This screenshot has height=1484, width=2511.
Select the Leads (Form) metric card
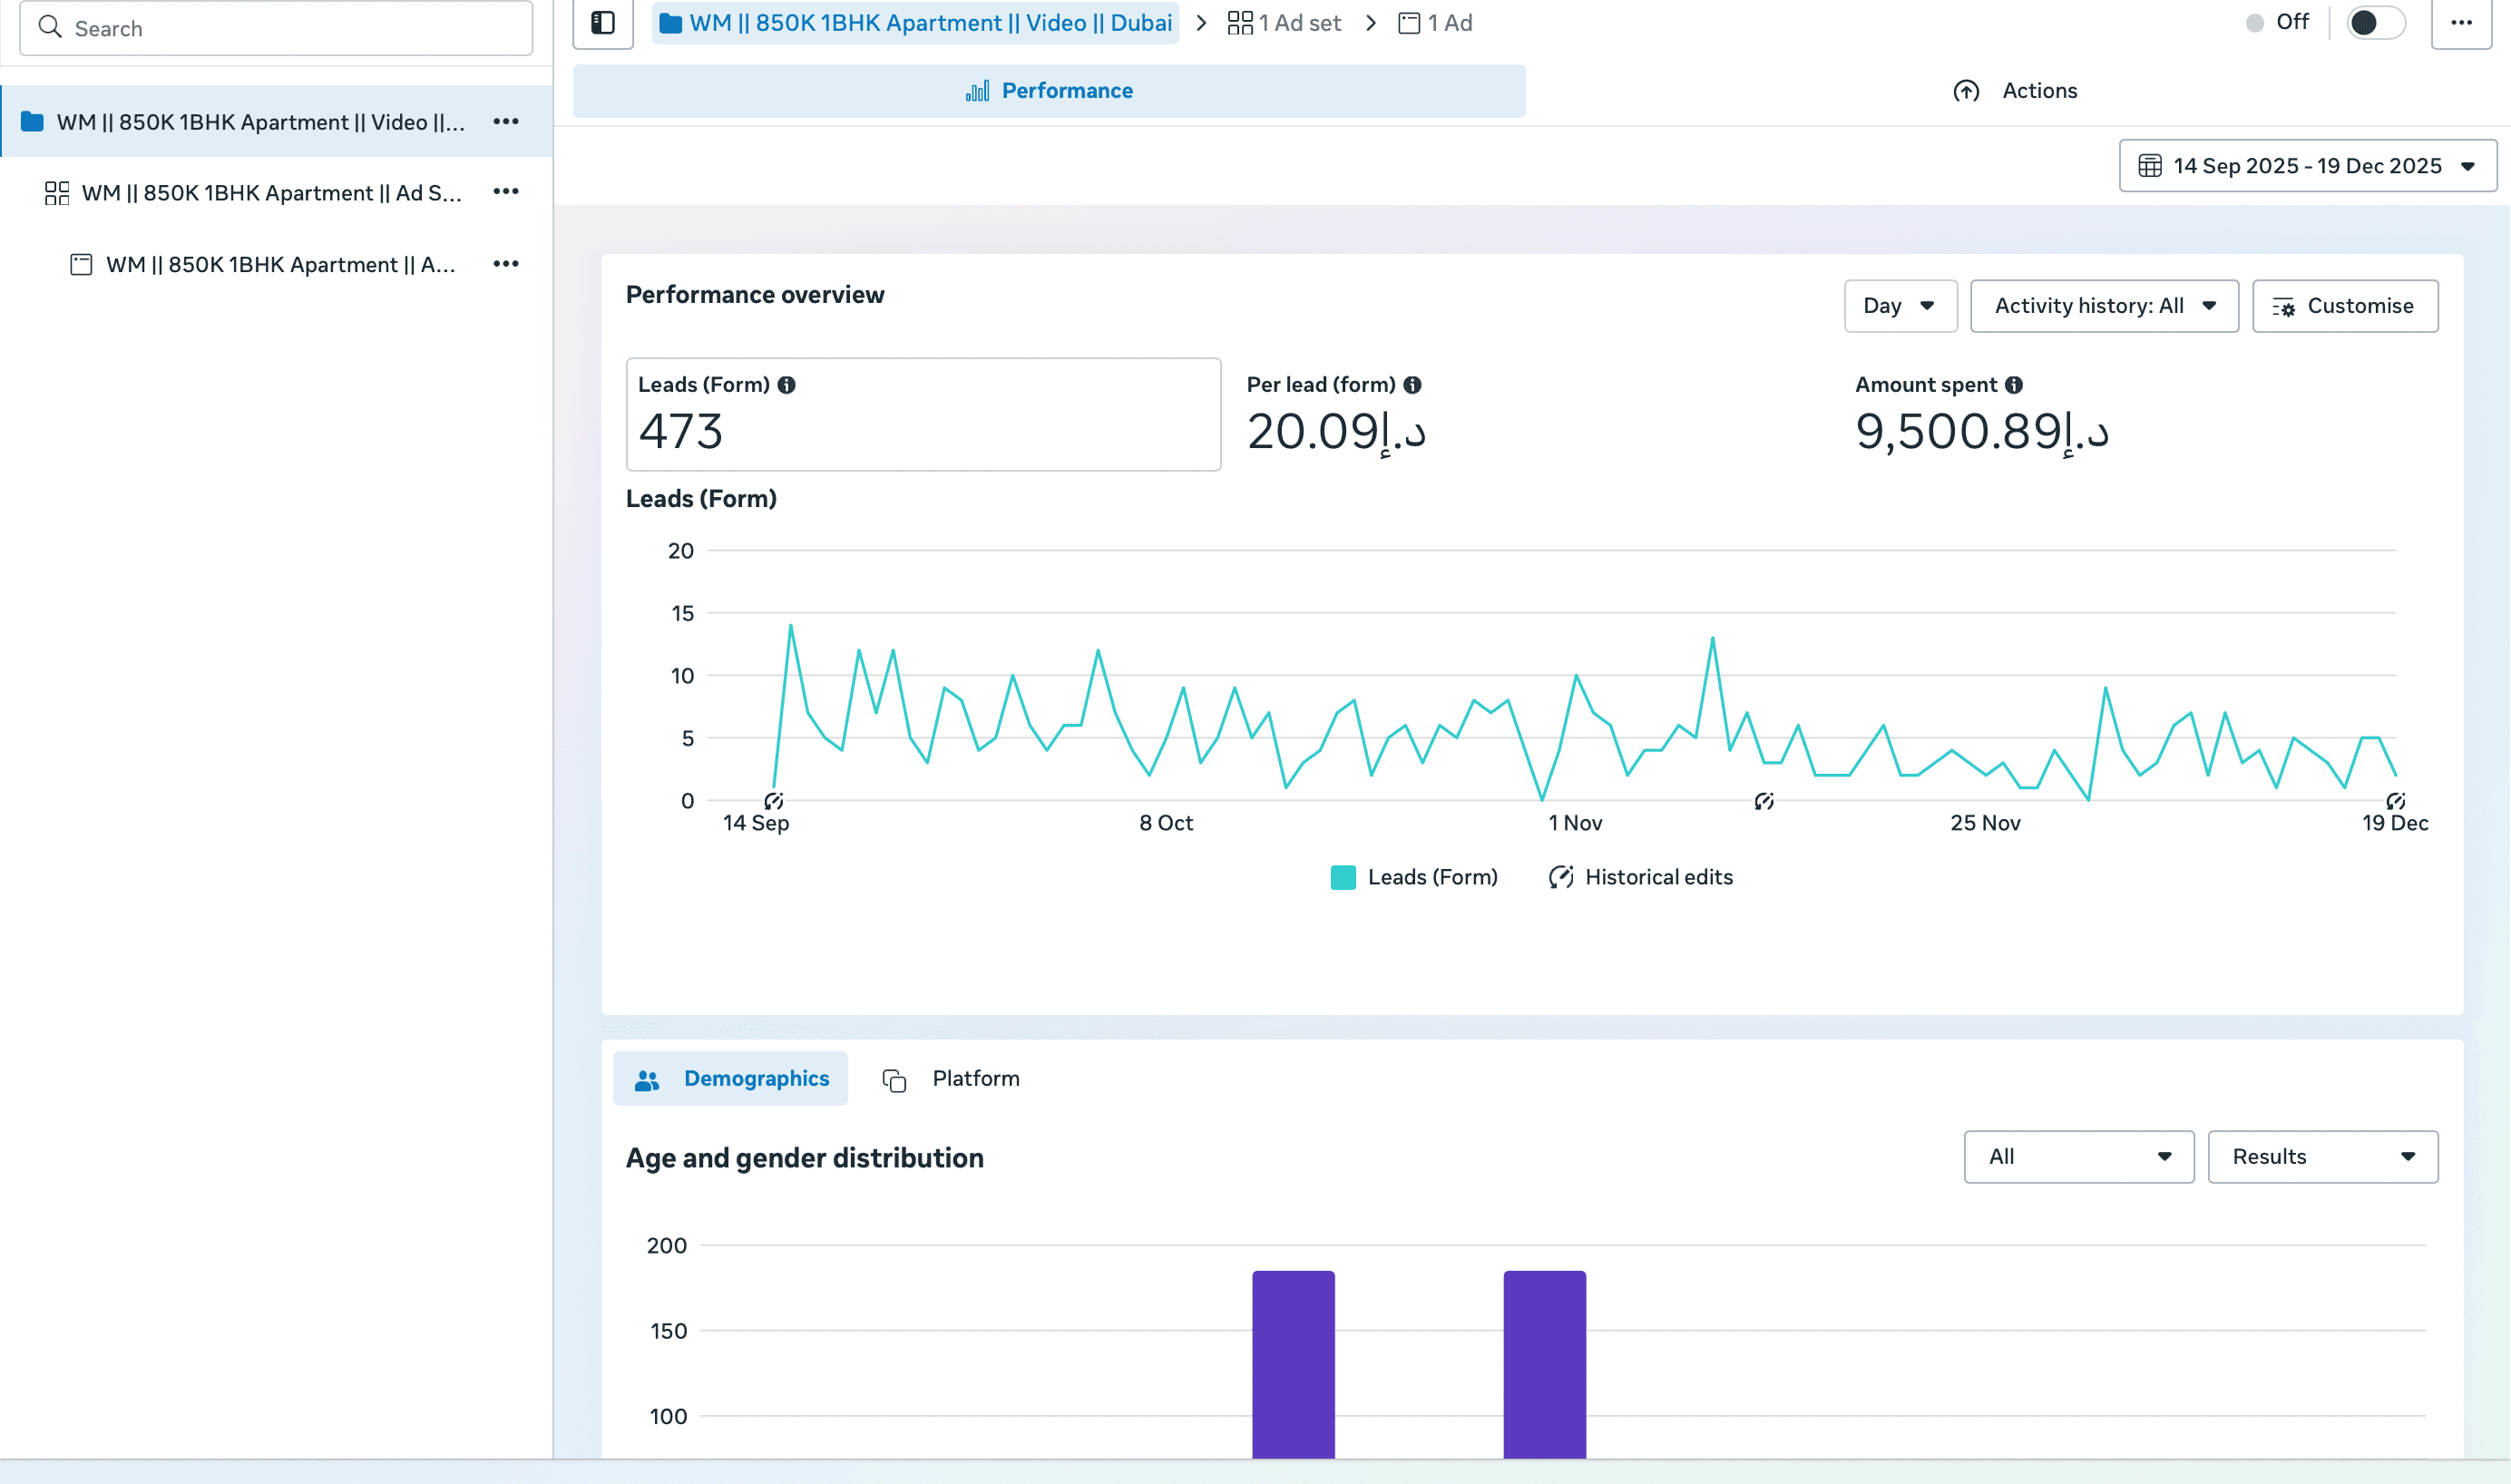coord(923,414)
